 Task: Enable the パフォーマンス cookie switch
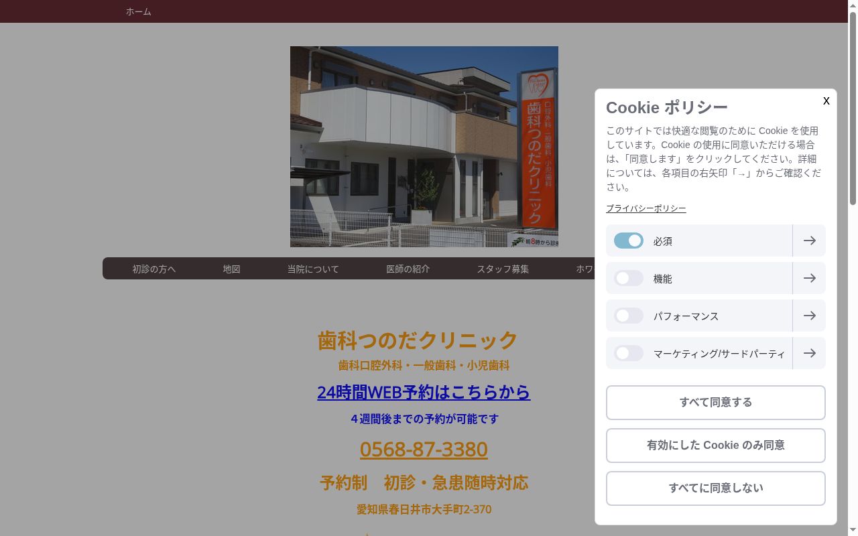click(x=629, y=316)
